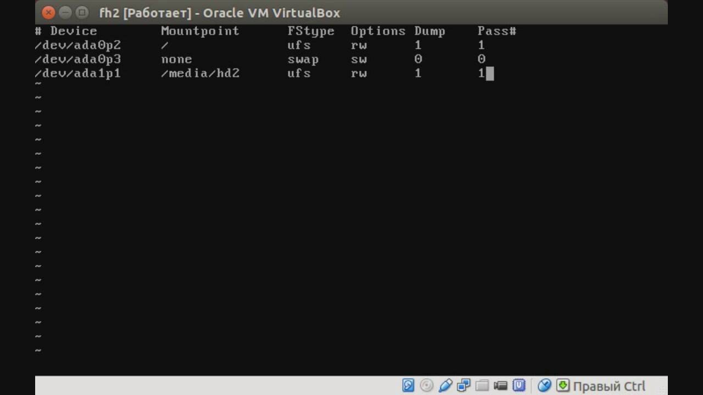Click the /dev/ada1p1 device entry
Viewport: 703px width, 395px height.
click(77, 74)
